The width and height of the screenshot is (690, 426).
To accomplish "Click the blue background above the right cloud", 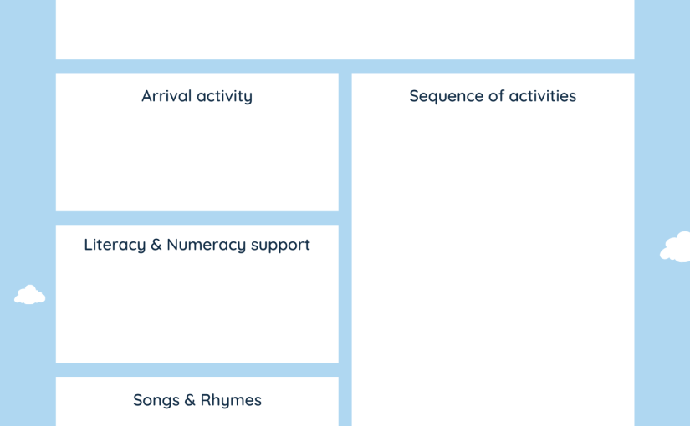I will point(662,114).
